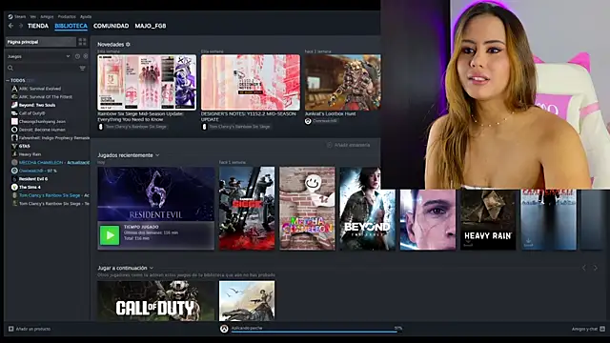Click Añadir estantería button

349,145
